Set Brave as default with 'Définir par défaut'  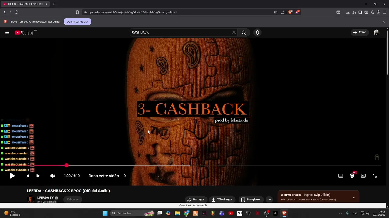(77, 22)
